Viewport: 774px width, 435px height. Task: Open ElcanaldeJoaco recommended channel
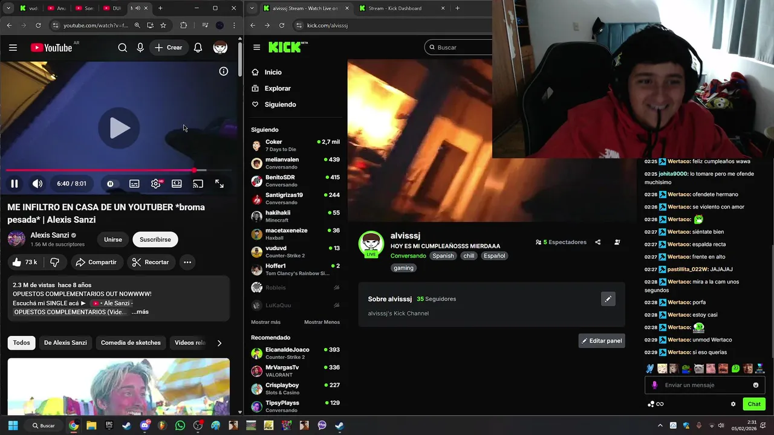pos(296,353)
